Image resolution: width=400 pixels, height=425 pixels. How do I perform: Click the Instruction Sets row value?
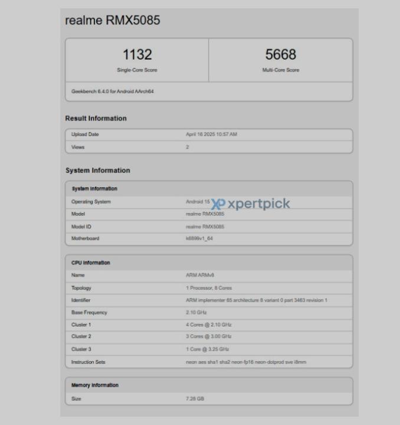(246, 362)
